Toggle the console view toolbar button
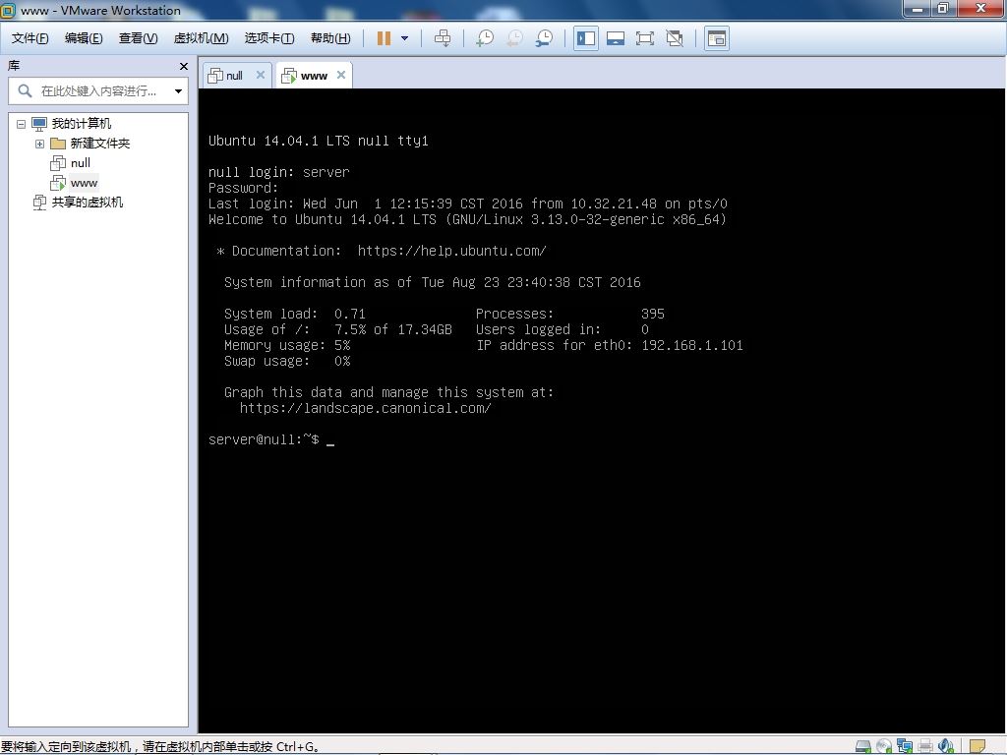 pyautogui.click(x=717, y=38)
